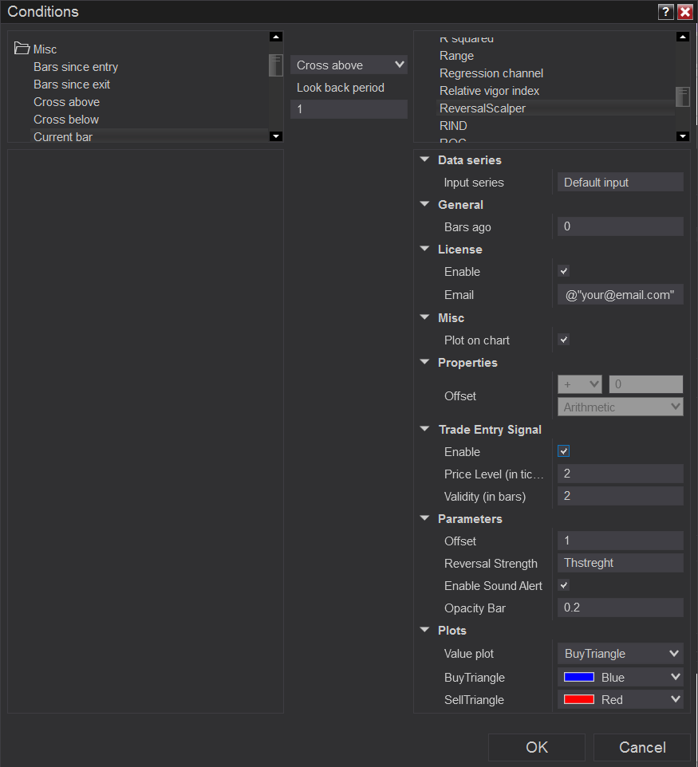Collapse the Trade Entry Signal section

point(425,430)
